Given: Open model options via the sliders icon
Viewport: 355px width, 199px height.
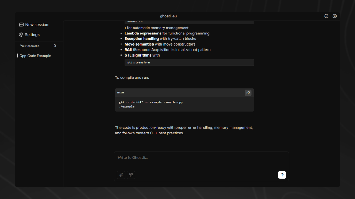Looking at the screenshot, I should point(131,175).
